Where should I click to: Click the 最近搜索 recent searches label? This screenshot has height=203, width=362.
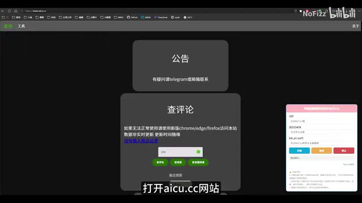tap(175, 175)
